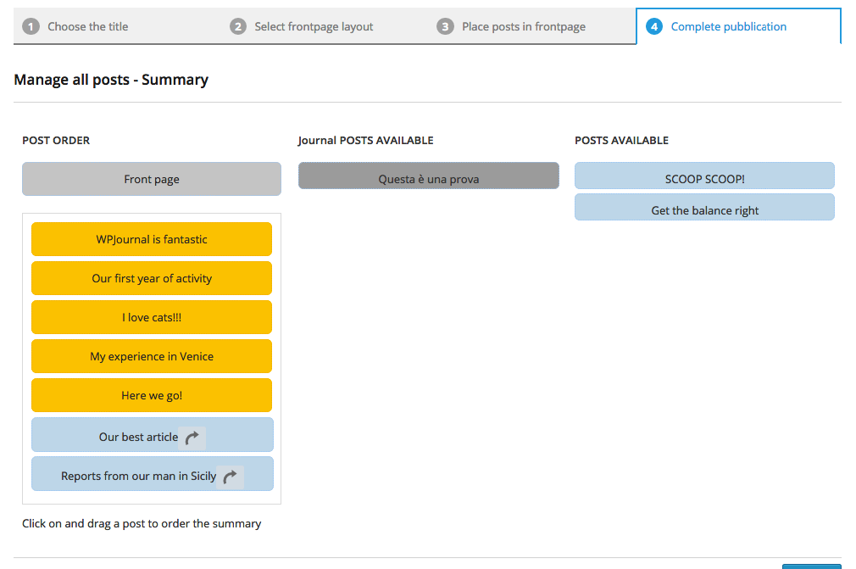This screenshot has width=856, height=569.
Task: Click the I love cats!!! post
Action: coord(152,317)
